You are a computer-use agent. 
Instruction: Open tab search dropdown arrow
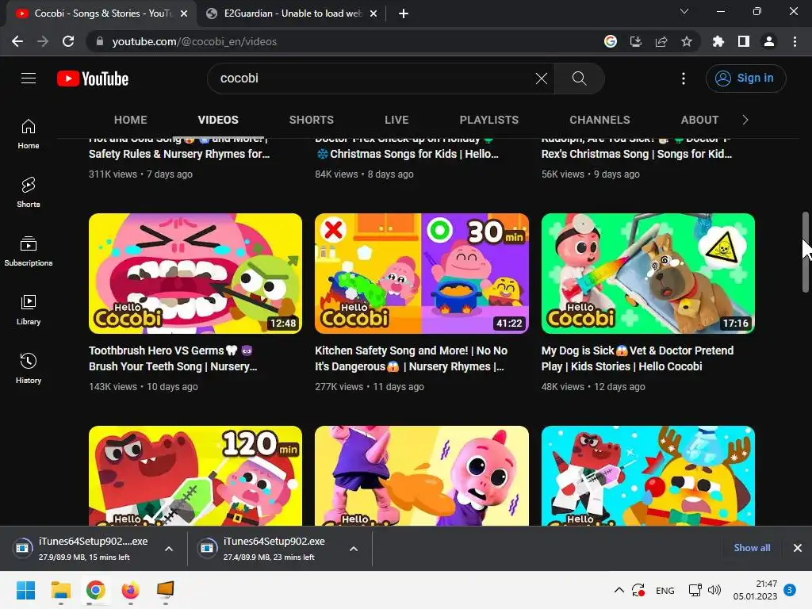click(x=684, y=11)
